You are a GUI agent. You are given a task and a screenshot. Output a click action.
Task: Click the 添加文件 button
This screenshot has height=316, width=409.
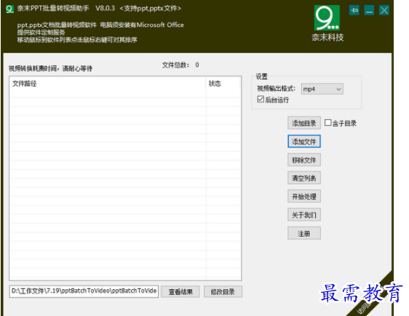(304, 142)
